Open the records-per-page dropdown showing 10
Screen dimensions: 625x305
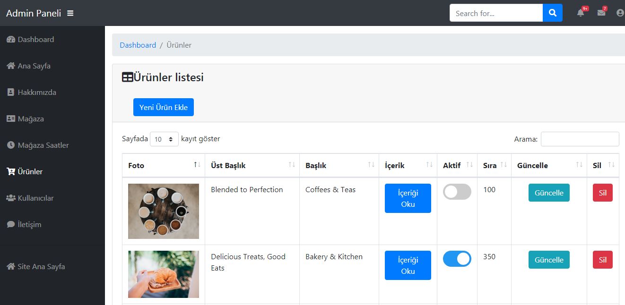tap(164, 139)
